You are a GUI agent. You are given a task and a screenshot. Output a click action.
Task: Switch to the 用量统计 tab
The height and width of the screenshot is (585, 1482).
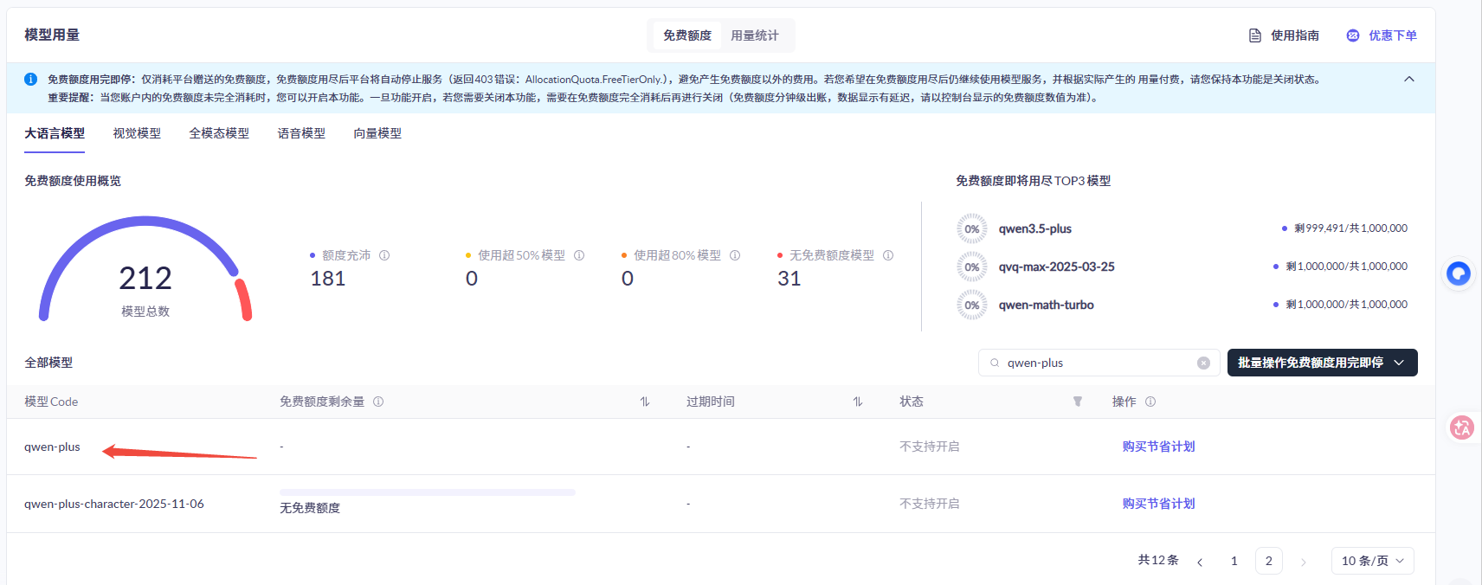[x=755, y=35]
